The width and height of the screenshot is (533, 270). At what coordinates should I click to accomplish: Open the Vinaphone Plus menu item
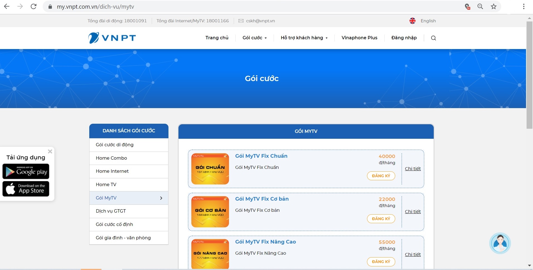point(359,38)
